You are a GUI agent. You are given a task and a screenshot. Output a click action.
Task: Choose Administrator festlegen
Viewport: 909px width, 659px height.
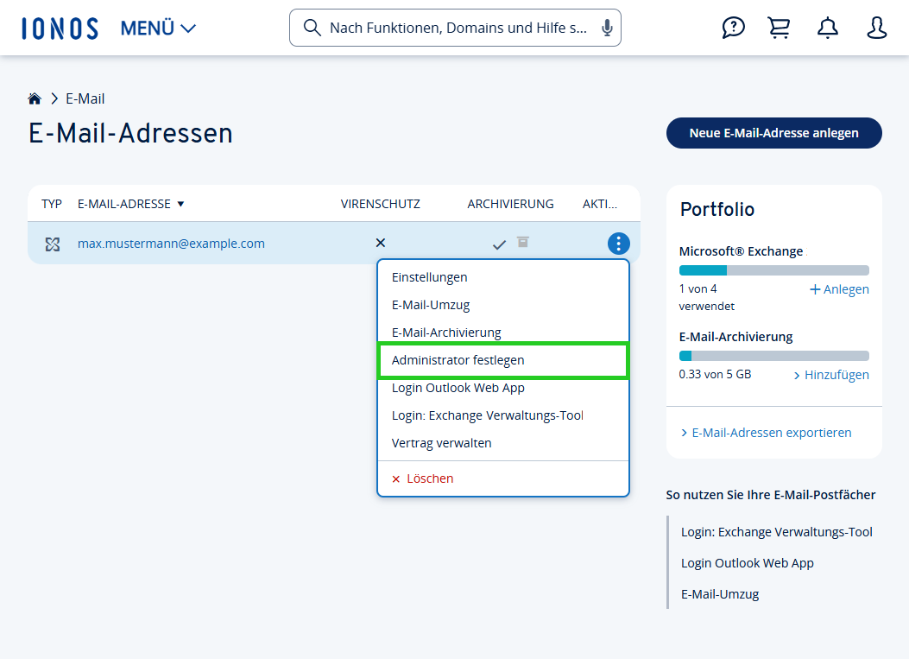tap(503, 360)
